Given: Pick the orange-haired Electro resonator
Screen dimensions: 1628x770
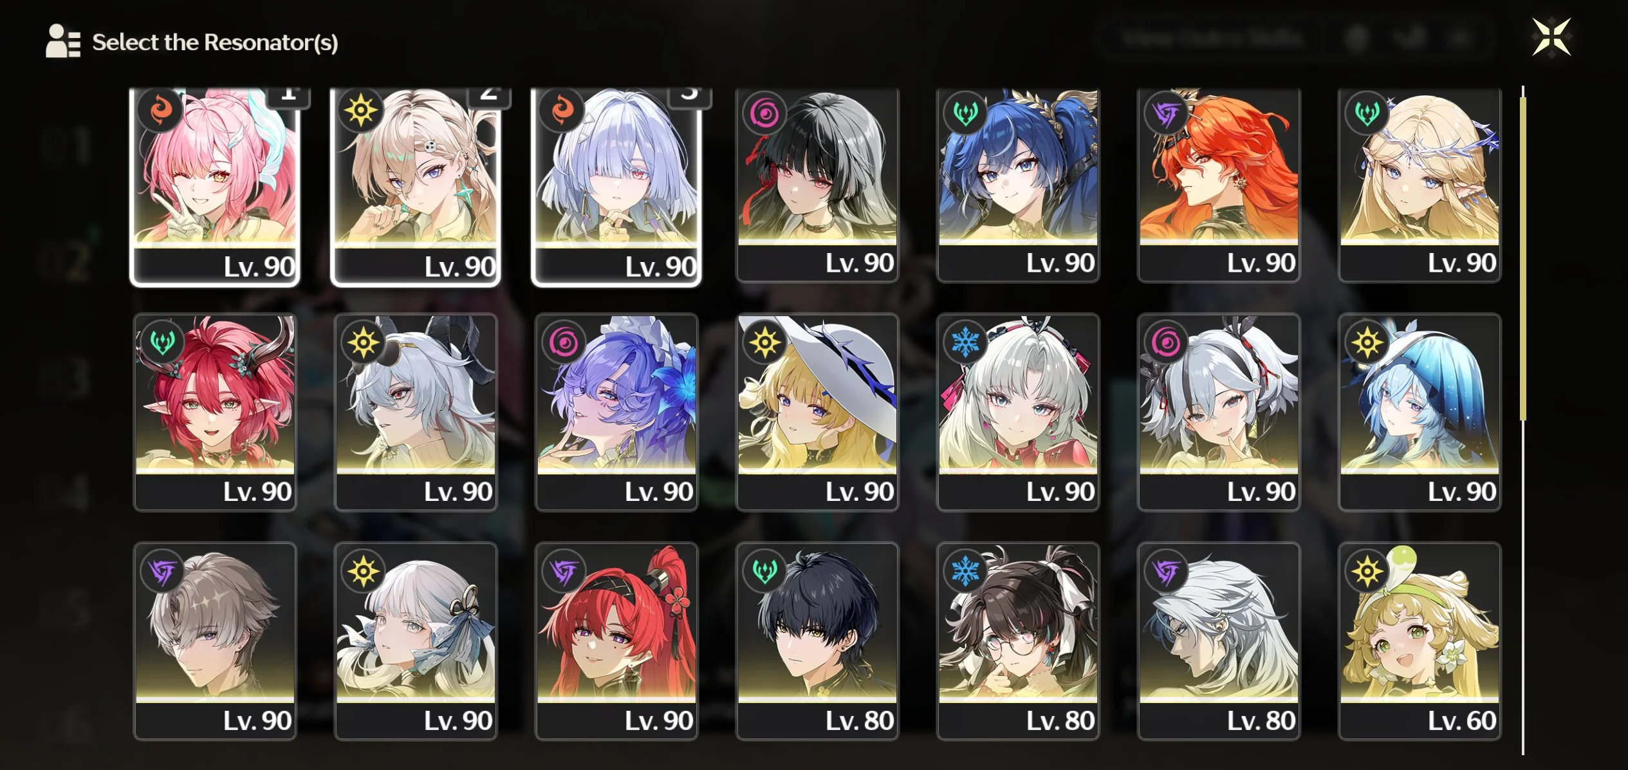Looking at the screenshot, I should click(1219, 185).
